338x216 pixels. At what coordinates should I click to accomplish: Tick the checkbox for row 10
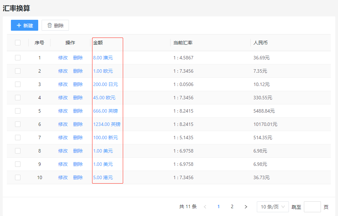click(x=18, y=177)
